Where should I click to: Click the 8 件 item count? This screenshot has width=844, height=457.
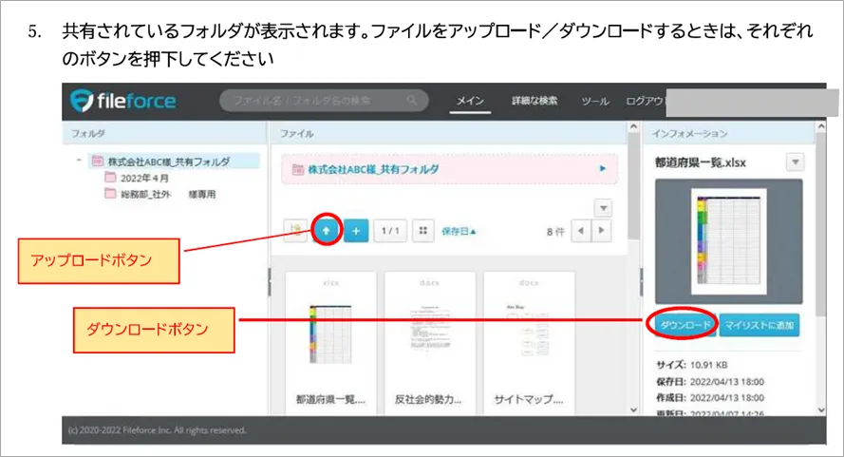pyautogui.click(x=555, y=232)
